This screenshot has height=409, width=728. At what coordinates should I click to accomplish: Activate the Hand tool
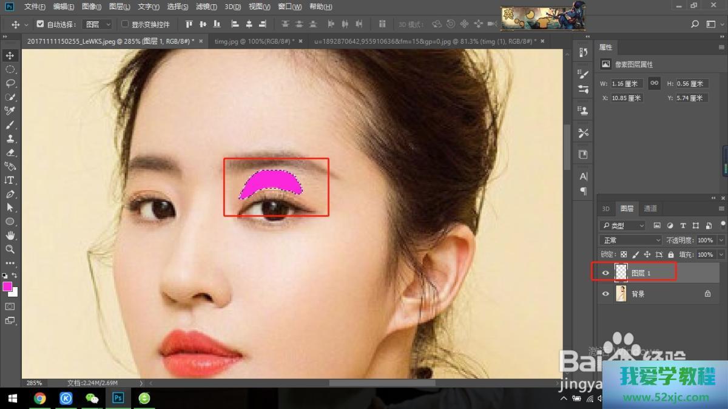click(x=10, y=235)
